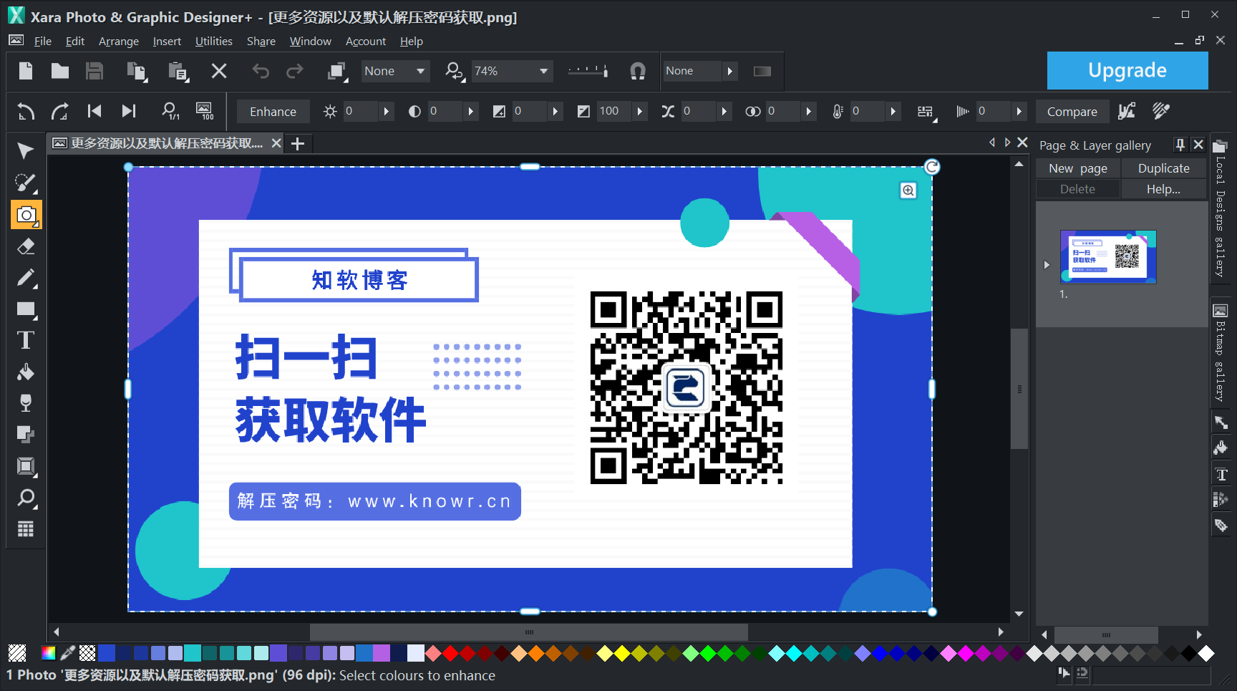This screenshot has height=691, width=1237.
Task: Expand the arrow beside value 100
Action: [640, 111]
